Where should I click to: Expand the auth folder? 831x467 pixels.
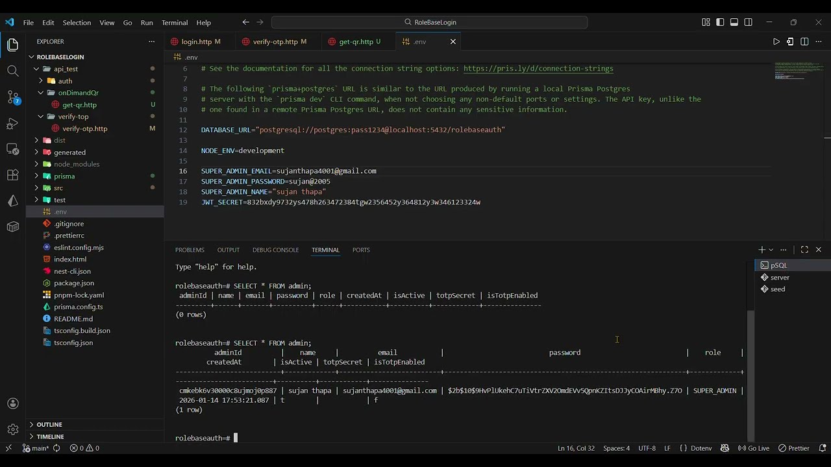(95, 81)
